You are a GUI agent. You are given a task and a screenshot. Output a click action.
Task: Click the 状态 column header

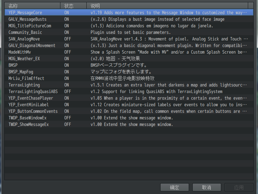(x=74, y=6)
